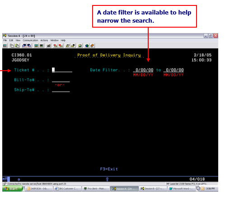Click the Print Screen toolbar icon

[x=5, y=45]
